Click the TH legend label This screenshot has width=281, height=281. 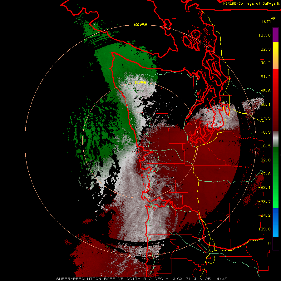click(x=268, y=243)
